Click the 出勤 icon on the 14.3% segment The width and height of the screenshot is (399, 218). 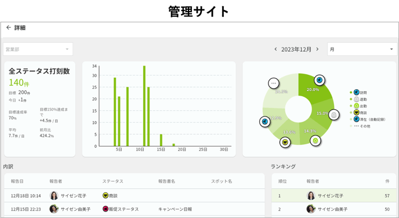(x=315, y=140)
